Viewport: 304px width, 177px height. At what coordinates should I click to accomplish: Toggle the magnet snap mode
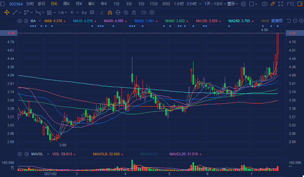(110, 12)
